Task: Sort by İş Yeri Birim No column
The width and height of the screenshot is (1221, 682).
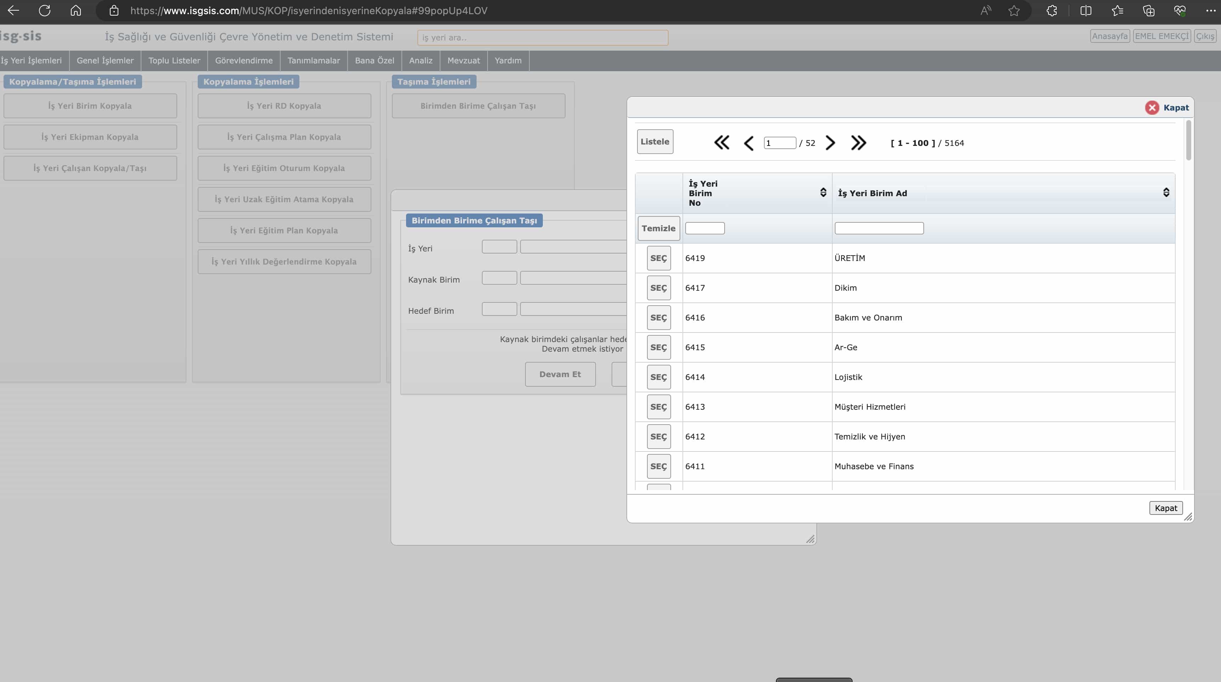Action: 823,192
